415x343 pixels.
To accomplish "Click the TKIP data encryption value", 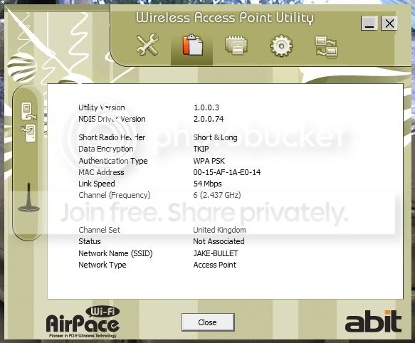I will (201, 149).
